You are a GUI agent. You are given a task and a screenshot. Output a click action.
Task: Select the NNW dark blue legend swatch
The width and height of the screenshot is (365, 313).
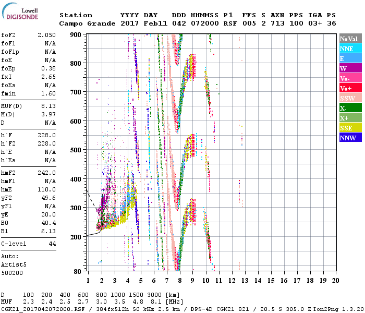(x=348, y=138)
